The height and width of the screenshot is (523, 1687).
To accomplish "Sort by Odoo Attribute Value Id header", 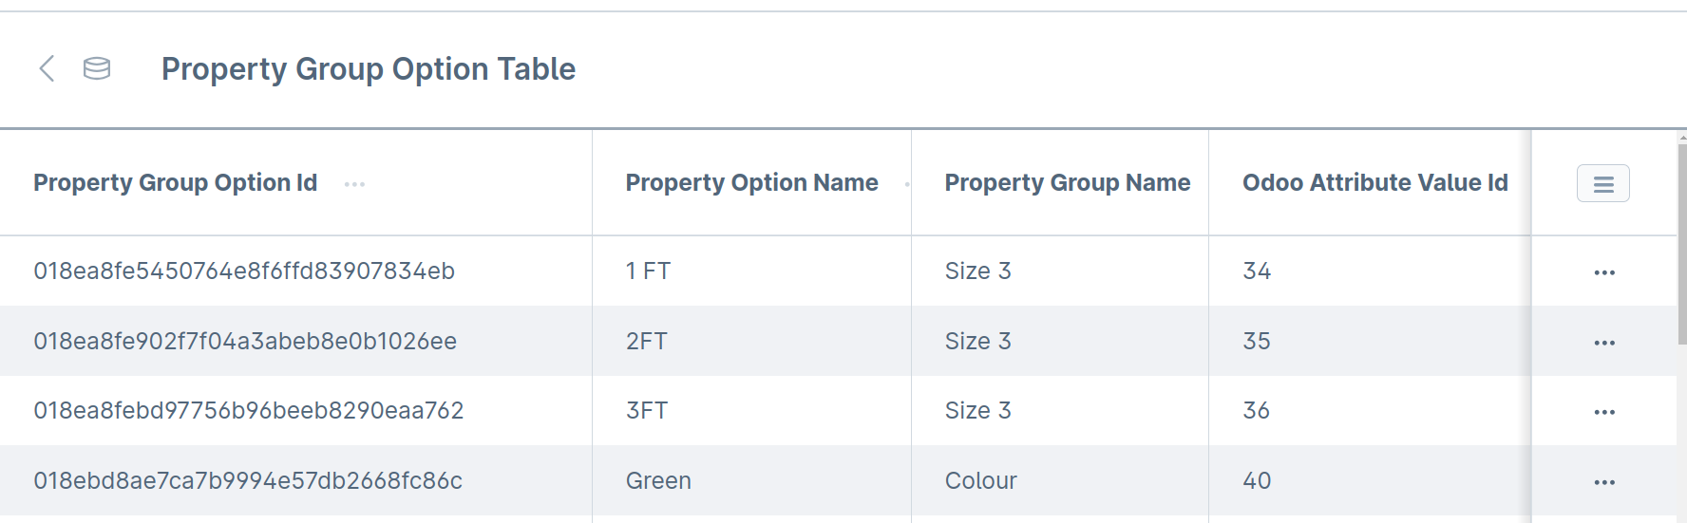I will click(1374, 182).
